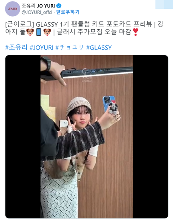
Task: Open the #조유리 hashtag
Action: pos(16,47)
